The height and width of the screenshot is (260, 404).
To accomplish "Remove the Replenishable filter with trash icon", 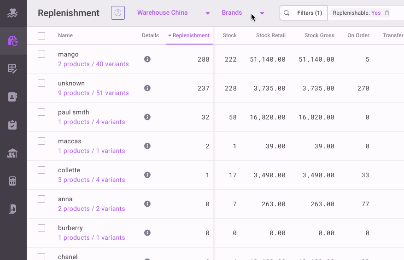I will [387, 13].
